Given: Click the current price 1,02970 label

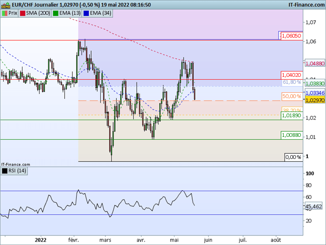Looking at the screenshot, I should pos(315,100).
